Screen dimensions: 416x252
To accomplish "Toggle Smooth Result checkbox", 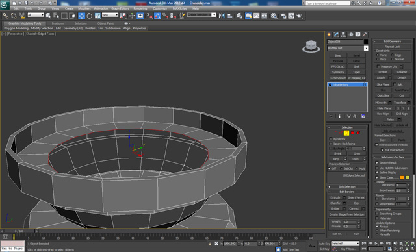I will 377,163.
